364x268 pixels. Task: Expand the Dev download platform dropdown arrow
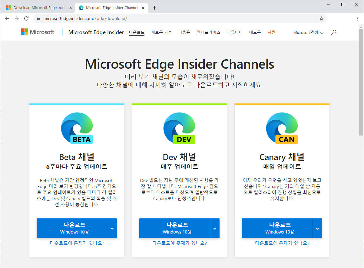coord(215,228)
